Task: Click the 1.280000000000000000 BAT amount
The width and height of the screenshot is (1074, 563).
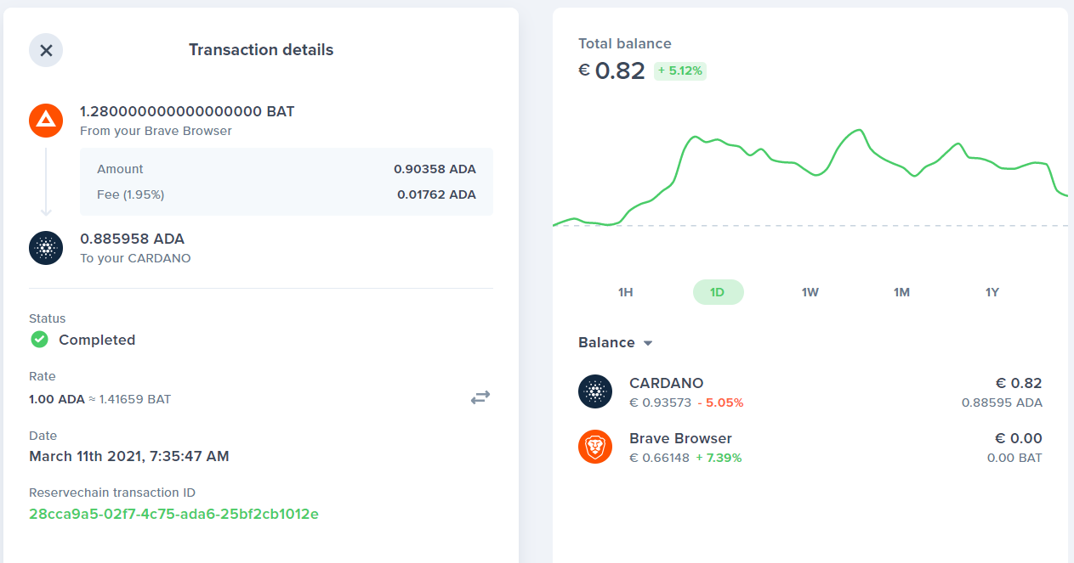Action: (187, 111)
